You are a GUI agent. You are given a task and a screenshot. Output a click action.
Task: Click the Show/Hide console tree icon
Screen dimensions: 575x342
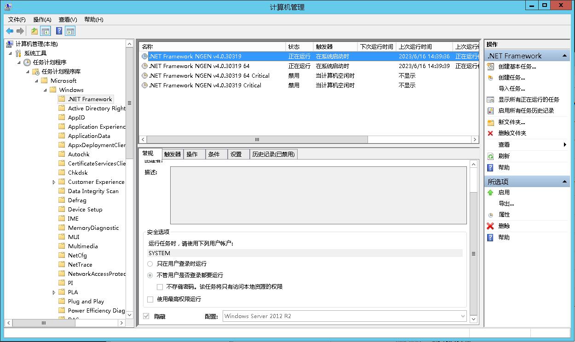point(45,31)
